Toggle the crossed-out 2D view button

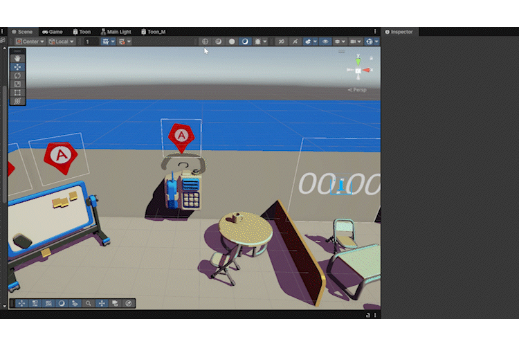282,42
